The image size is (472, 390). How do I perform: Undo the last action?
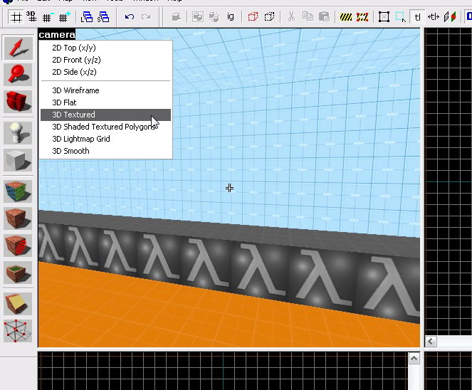130,17
